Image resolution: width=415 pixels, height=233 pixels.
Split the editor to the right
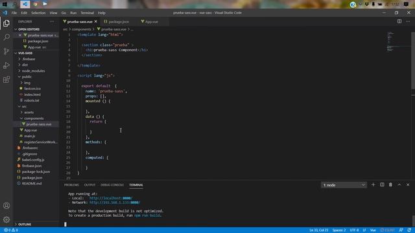tap(399, 21)
